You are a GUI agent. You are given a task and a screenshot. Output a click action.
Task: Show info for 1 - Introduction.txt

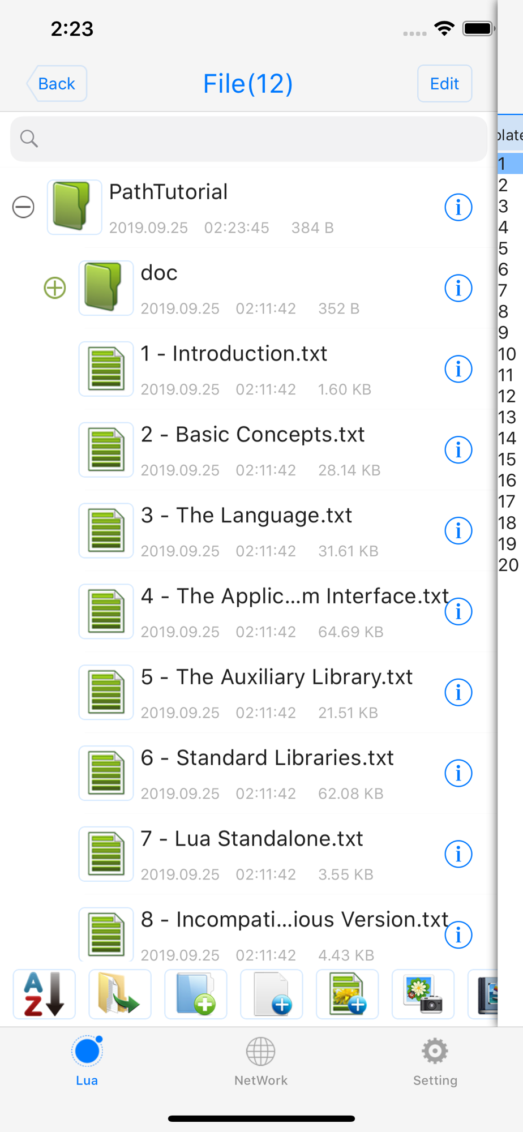tap(458, 369)
